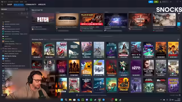Open the Xbox app in the taskbar

click(x=116, y=100)
